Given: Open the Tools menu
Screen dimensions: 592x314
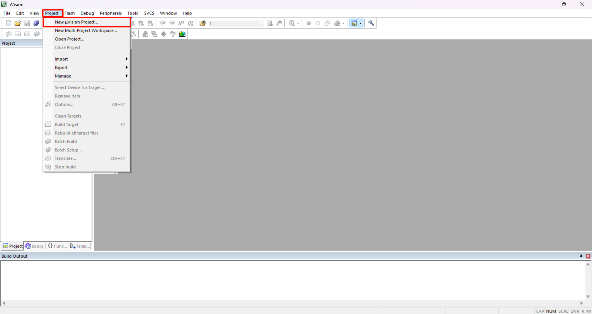Looking at the screenshot, I should (x=133, y=13).
